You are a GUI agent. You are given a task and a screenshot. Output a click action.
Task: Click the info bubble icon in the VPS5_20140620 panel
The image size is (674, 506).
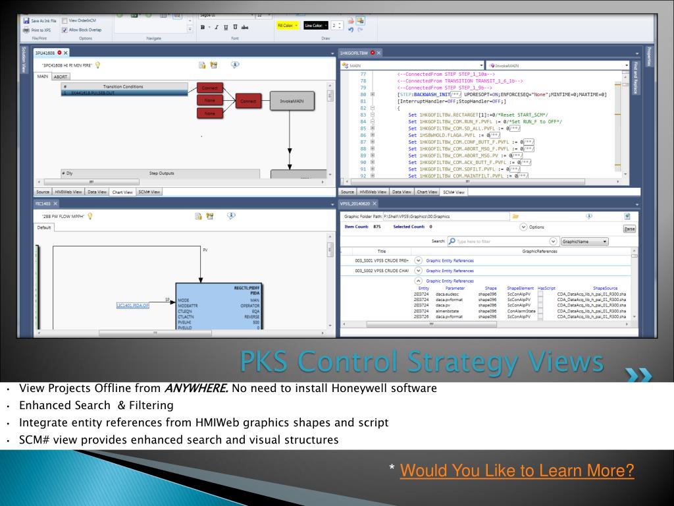pyautogui.click(x=589, y=216)
